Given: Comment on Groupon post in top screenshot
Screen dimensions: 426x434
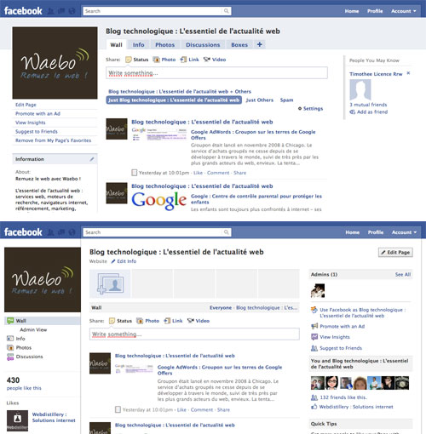Looking at the screenshot, I should (x=218, y=173).
